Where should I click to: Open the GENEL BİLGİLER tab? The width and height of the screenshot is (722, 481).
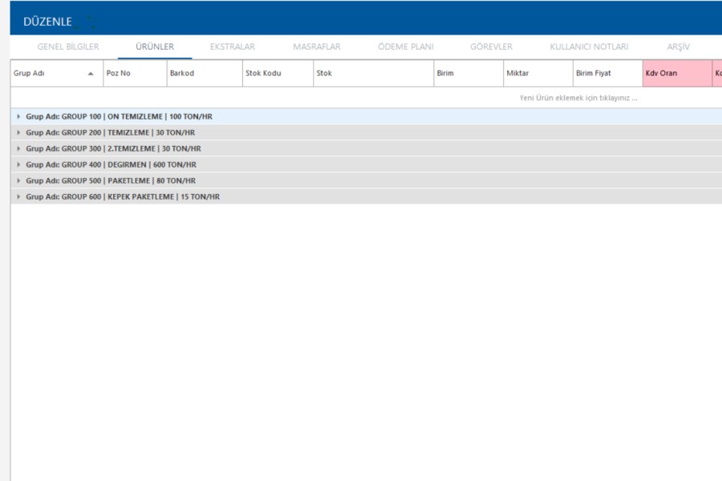pyautogui.click(x=68, y=46)
